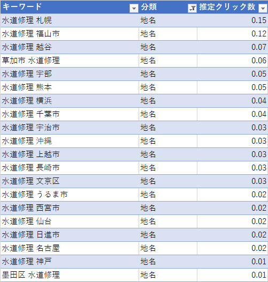
Task: Select the キーワード header cell
Action: click(70, 7)
